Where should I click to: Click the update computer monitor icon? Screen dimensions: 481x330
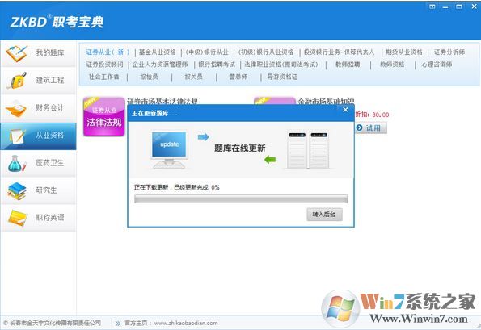point(169,150)
